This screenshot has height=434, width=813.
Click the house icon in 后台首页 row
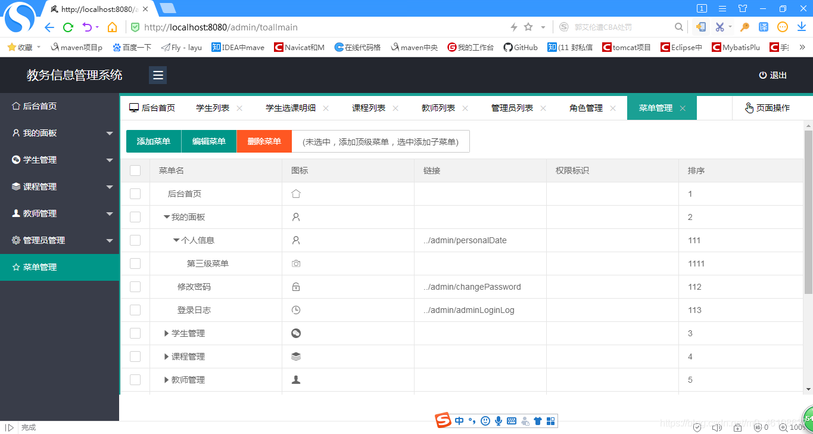pos(296,194)
